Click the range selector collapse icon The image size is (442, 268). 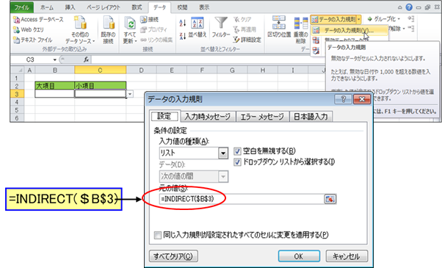pos(330,199)
